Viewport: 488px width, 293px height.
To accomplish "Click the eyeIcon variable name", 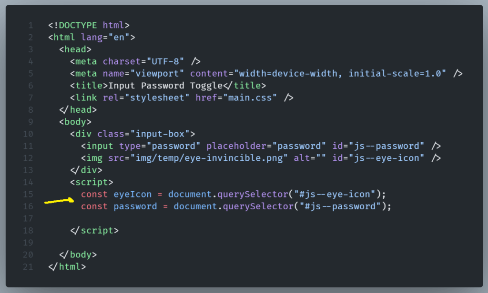I will click(132, 194).
